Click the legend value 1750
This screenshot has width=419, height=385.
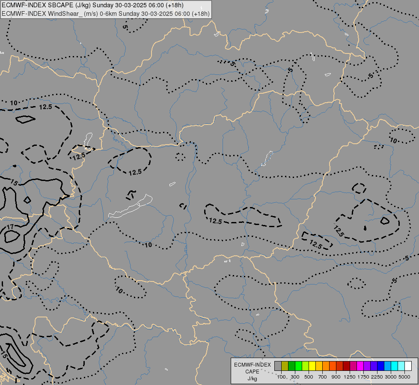pyautogui.click(x=363, y=377)
